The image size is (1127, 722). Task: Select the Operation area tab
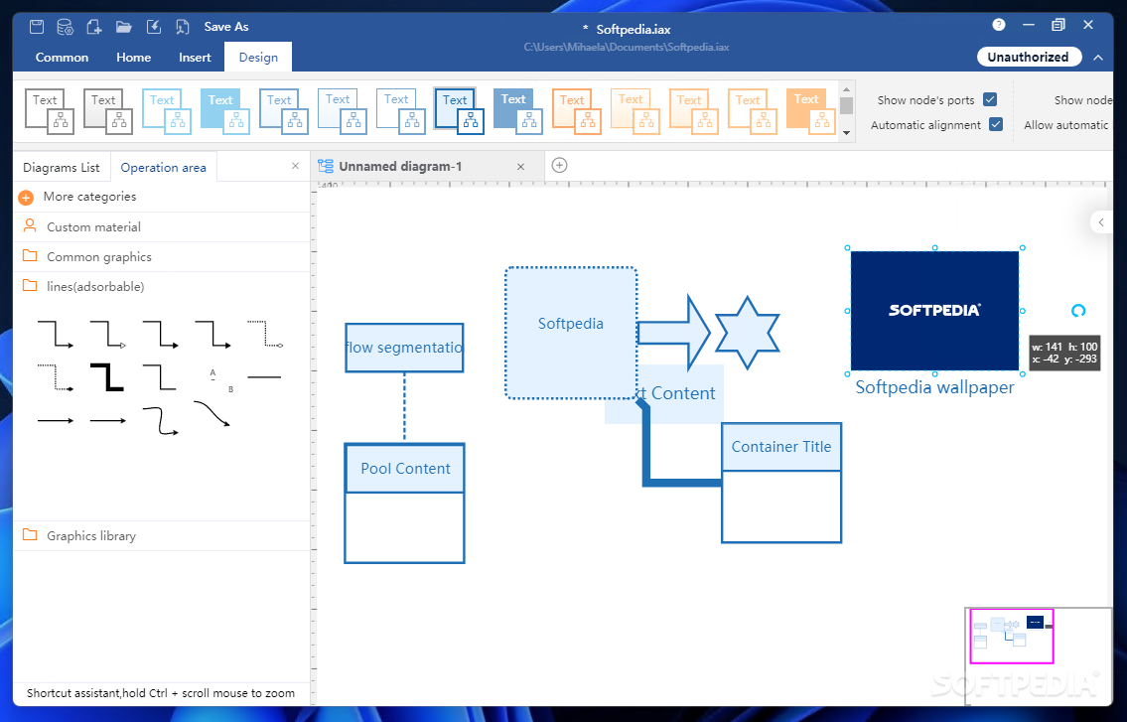[163, 167]
